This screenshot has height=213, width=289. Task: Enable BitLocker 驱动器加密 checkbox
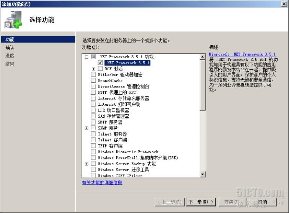(x=93, y=74)
